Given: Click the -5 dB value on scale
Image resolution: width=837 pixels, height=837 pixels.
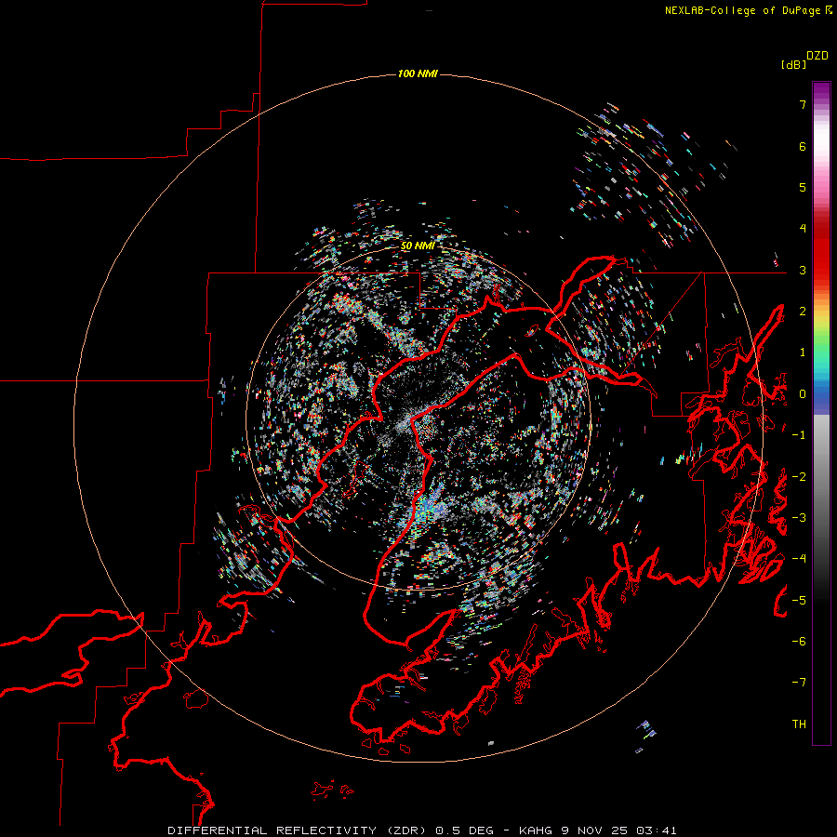Looking at the screenshot, I should (799, 601).
